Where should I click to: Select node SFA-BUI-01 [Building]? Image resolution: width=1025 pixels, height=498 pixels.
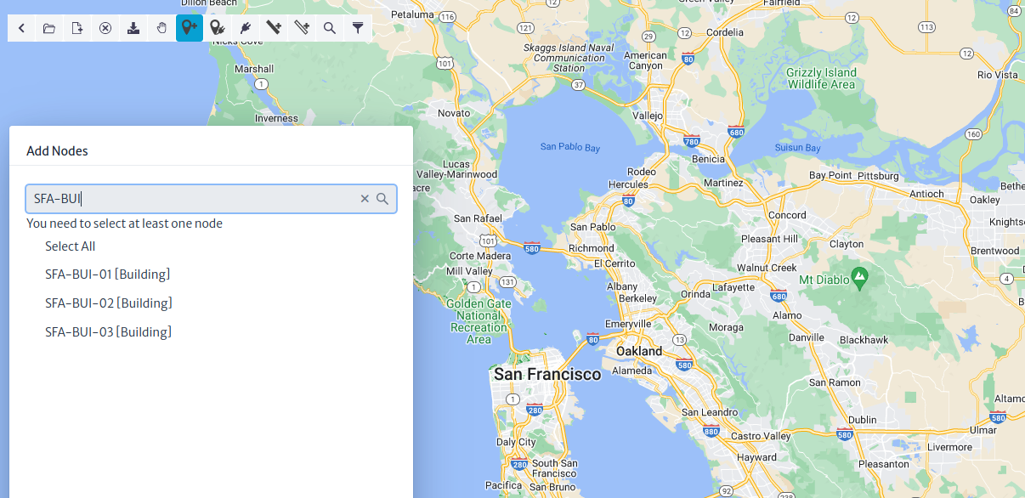pos(109,274)
